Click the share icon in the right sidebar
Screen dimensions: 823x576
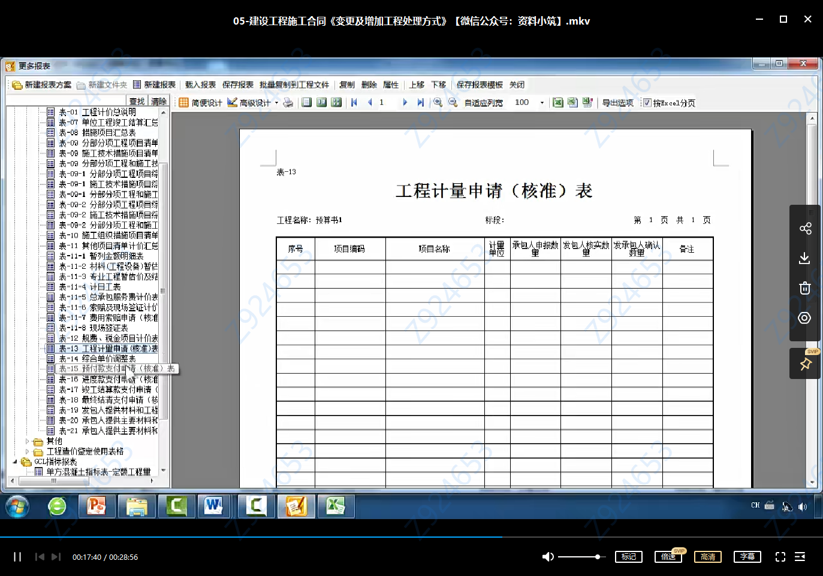tap(805, 228)
